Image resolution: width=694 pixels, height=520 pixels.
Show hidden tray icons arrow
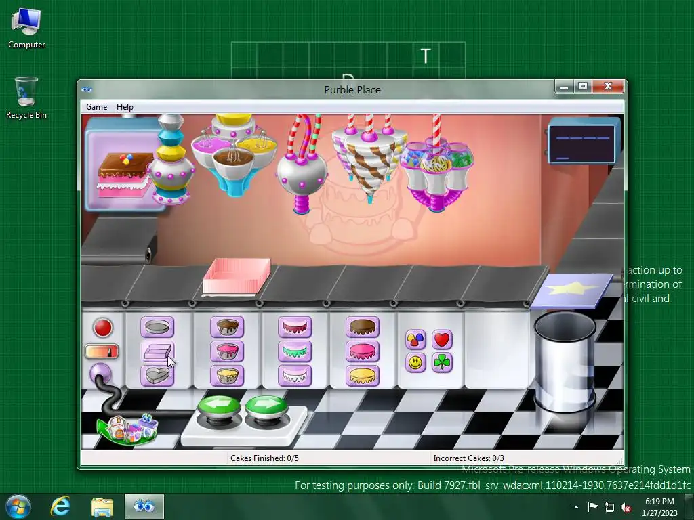point(576,507)
